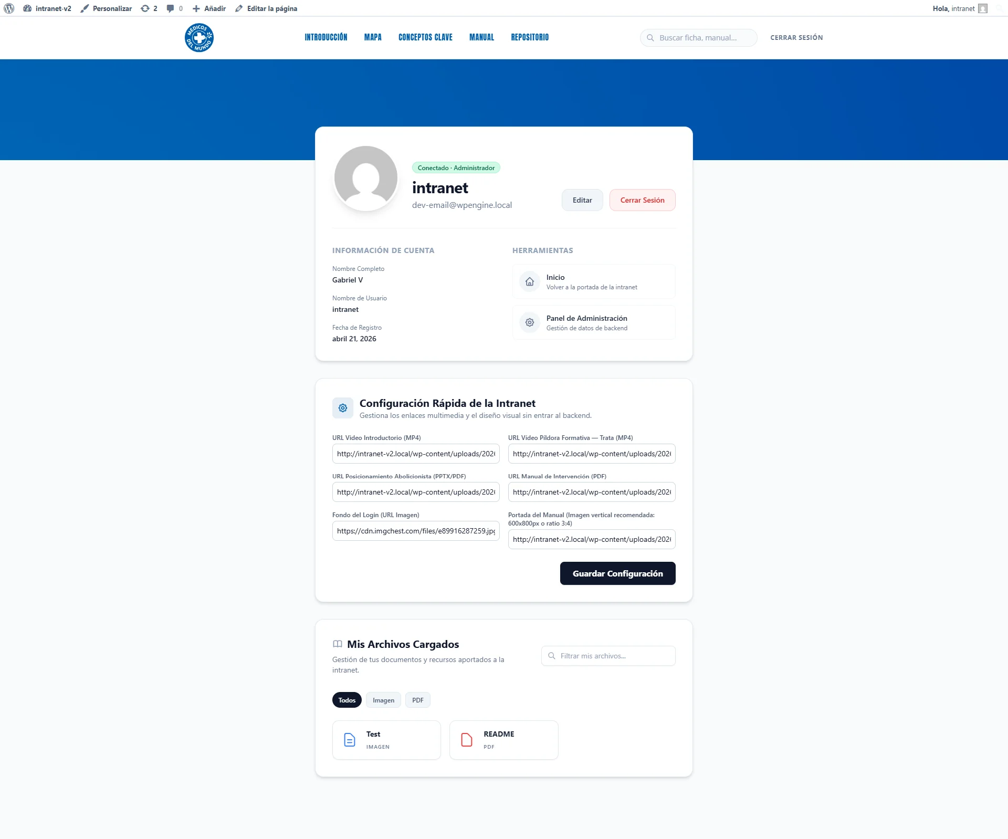The width and height of the screenshot is (1008, 839).
Task: Click the URL Vídeo Píldora Formativa field
Action: click(x=592, y=454)
